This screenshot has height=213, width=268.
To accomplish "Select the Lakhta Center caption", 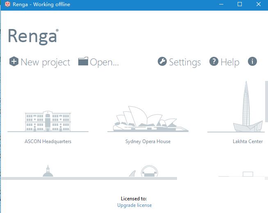I will [x=248, y=141].
